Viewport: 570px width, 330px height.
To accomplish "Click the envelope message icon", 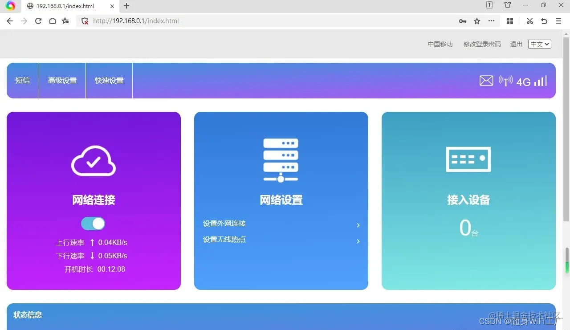I will [486, 81].
